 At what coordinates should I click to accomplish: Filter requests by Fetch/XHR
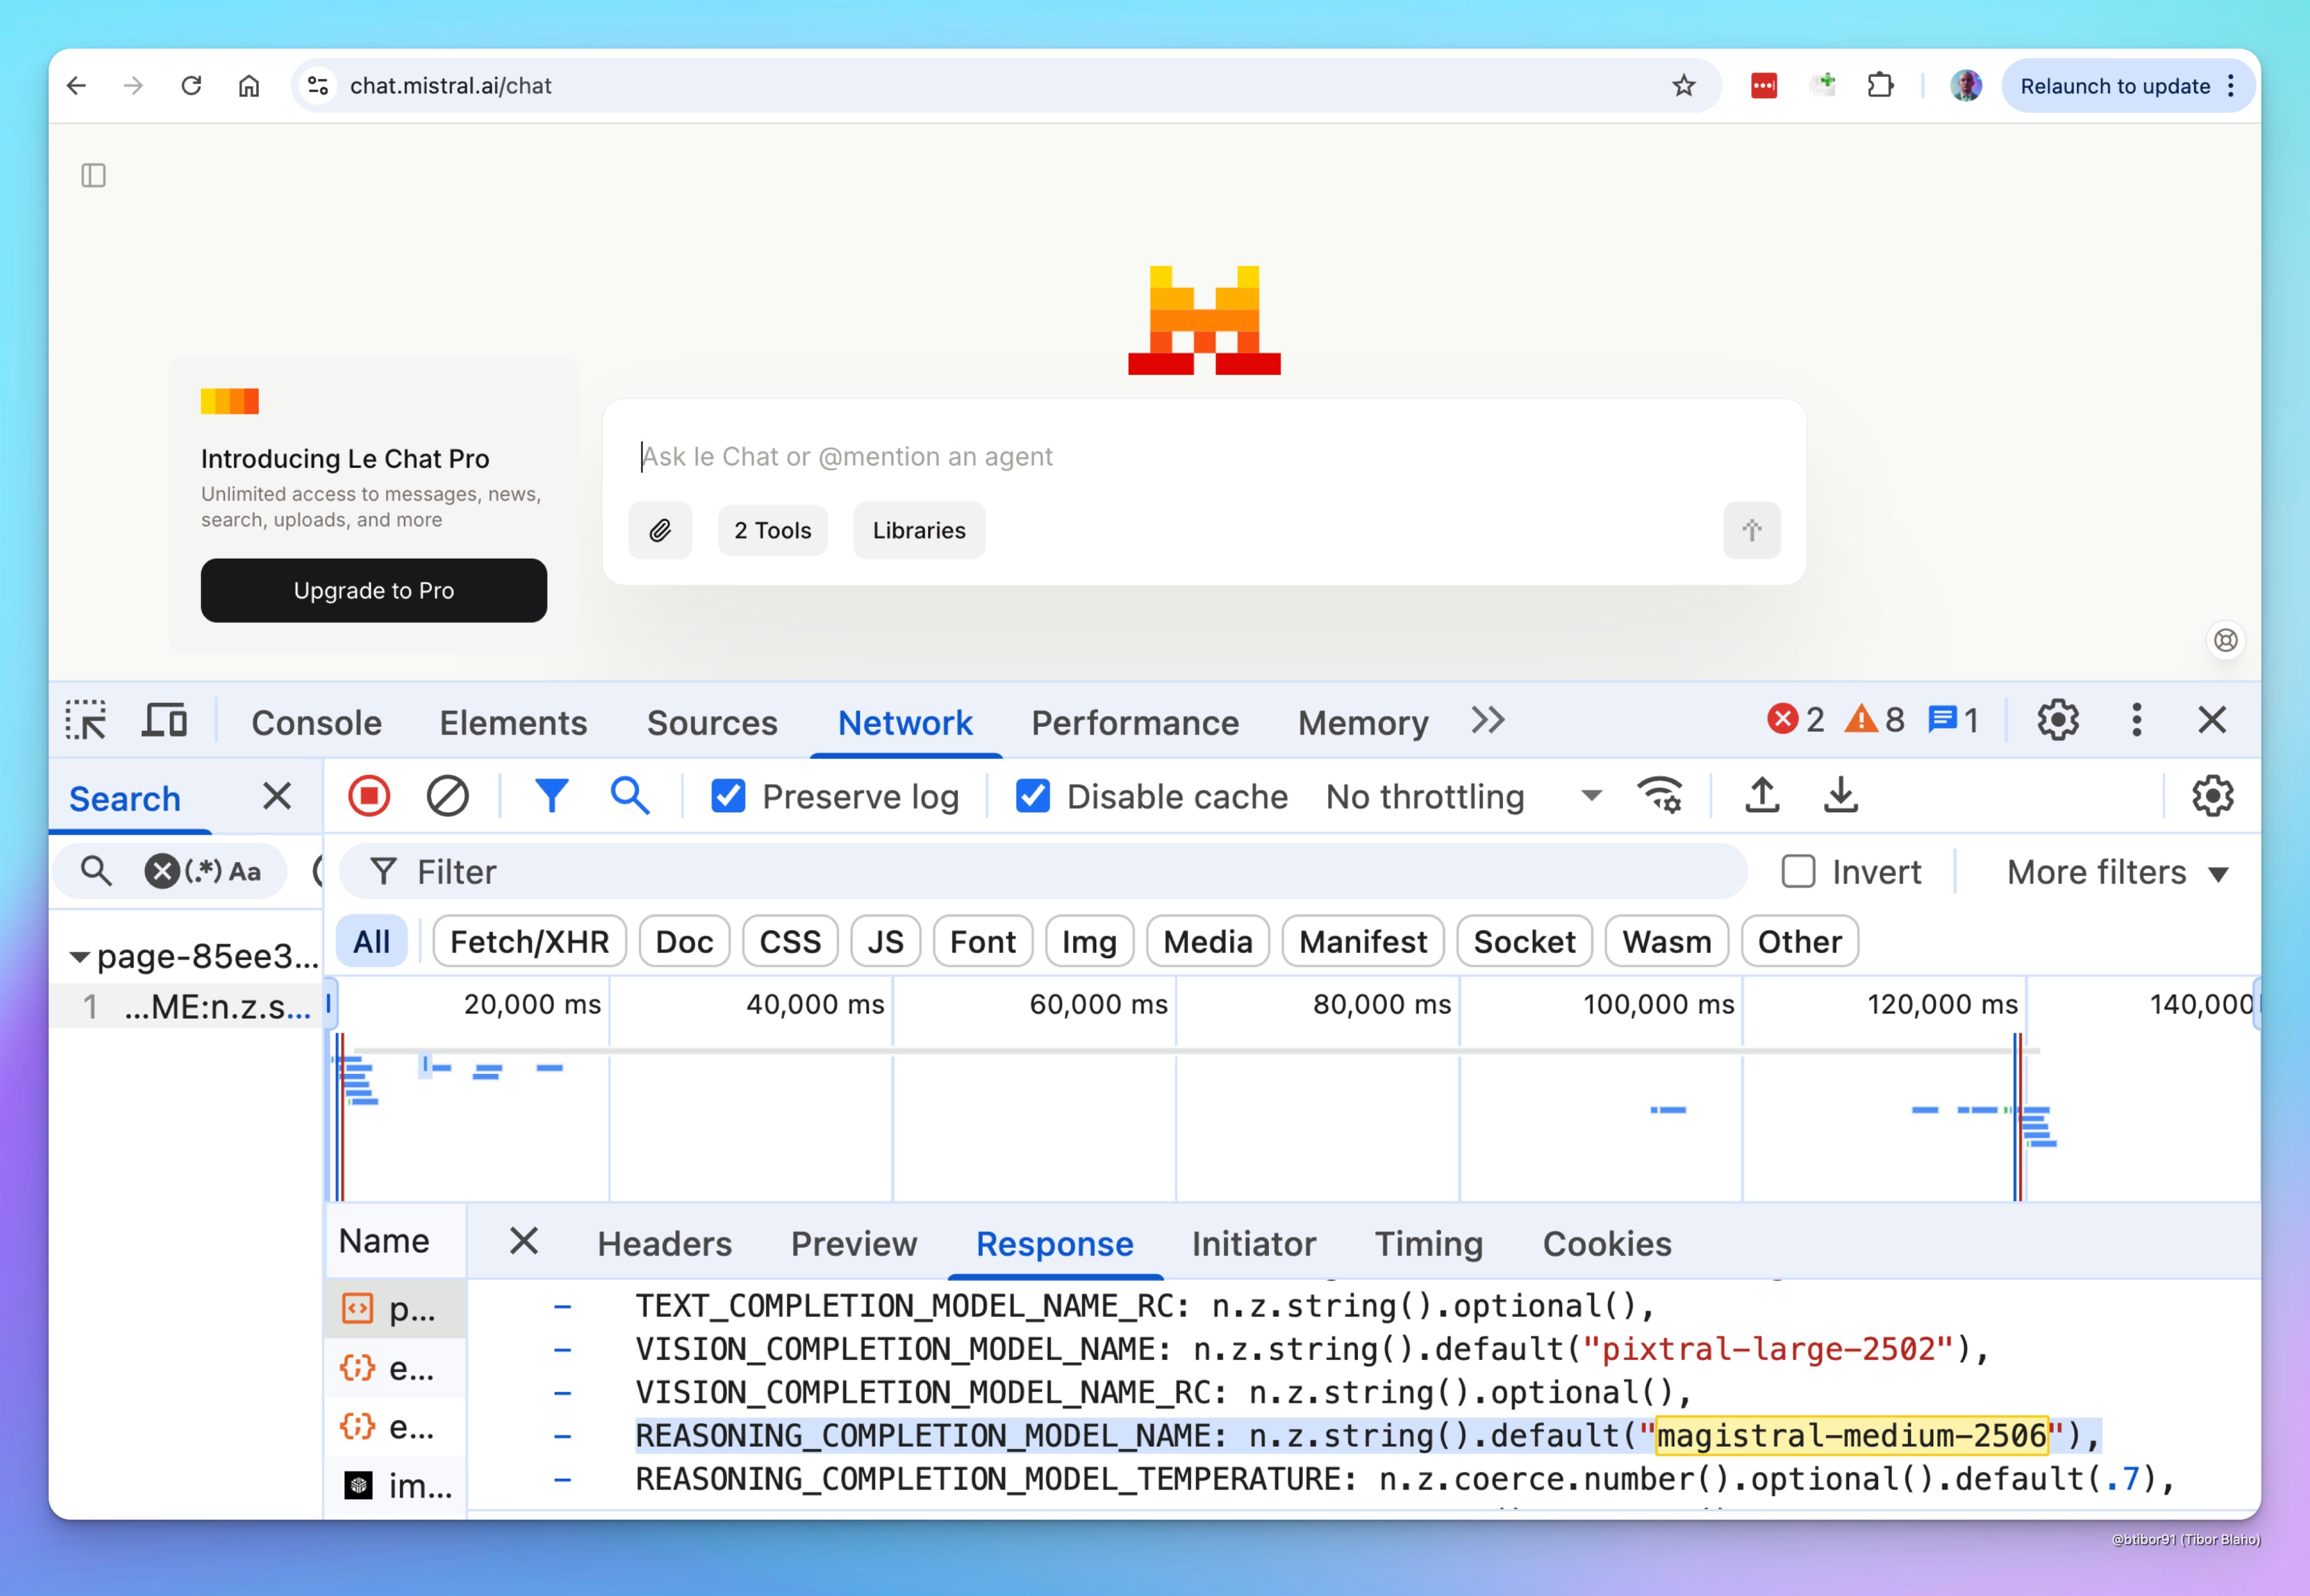tap(529, 941)
